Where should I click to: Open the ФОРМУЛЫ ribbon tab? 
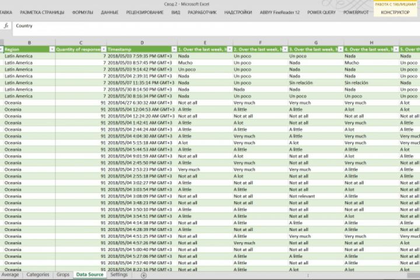(82, 12)
